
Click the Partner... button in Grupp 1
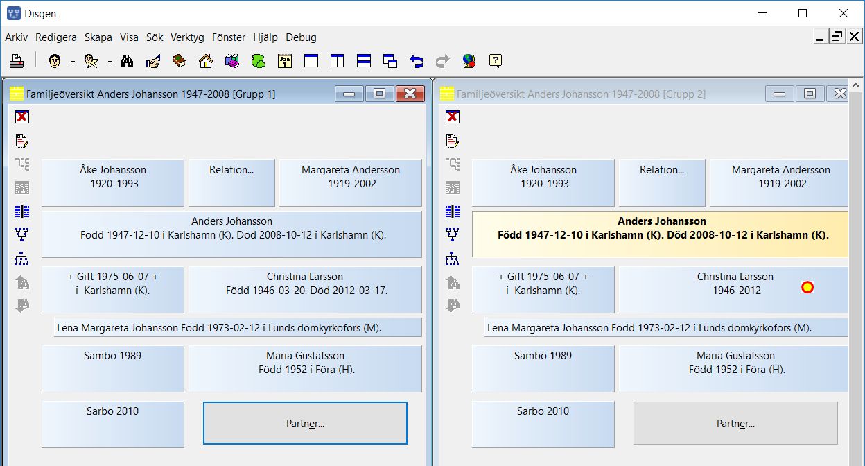(305, 423)
